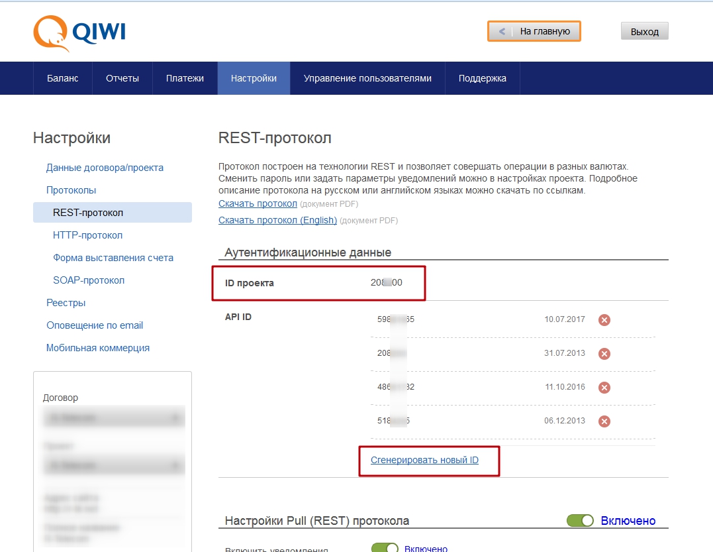
Task: Toggle the notifications switch off
Action: click(x=385, y=549)
